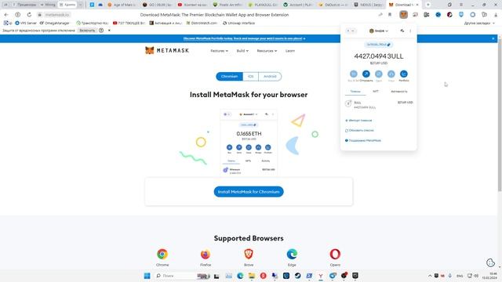Bookmark this page via toolbar bookmark icon

tap(390, 14)
